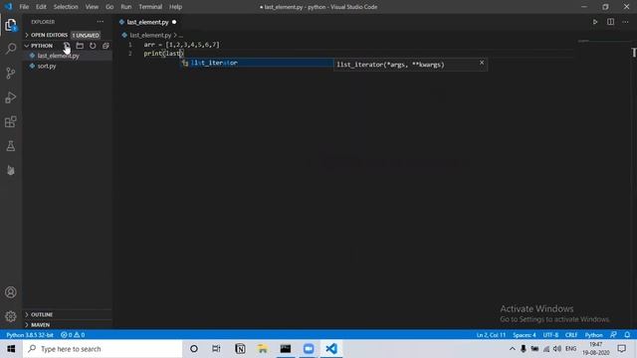Open the Run and Debug view
Viewport: 637px width, 358px height.
click(x=11, y=97)
